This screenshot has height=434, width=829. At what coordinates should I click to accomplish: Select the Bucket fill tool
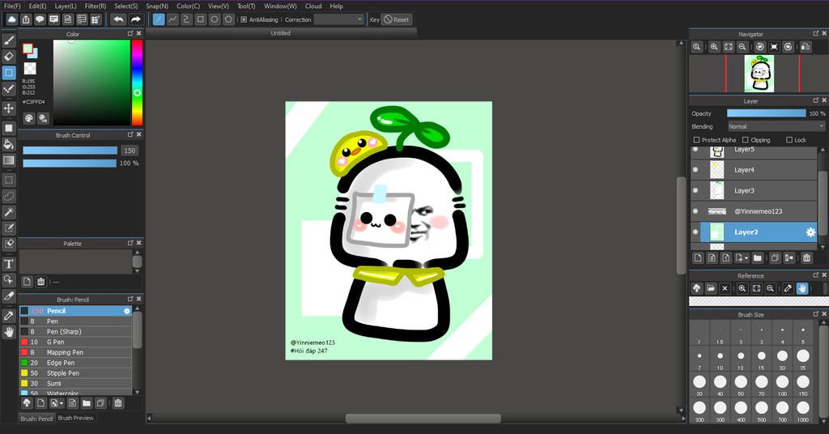click(9, 144)
